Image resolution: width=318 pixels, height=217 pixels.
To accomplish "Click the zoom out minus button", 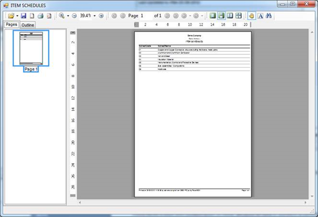I will coord(74,16).
